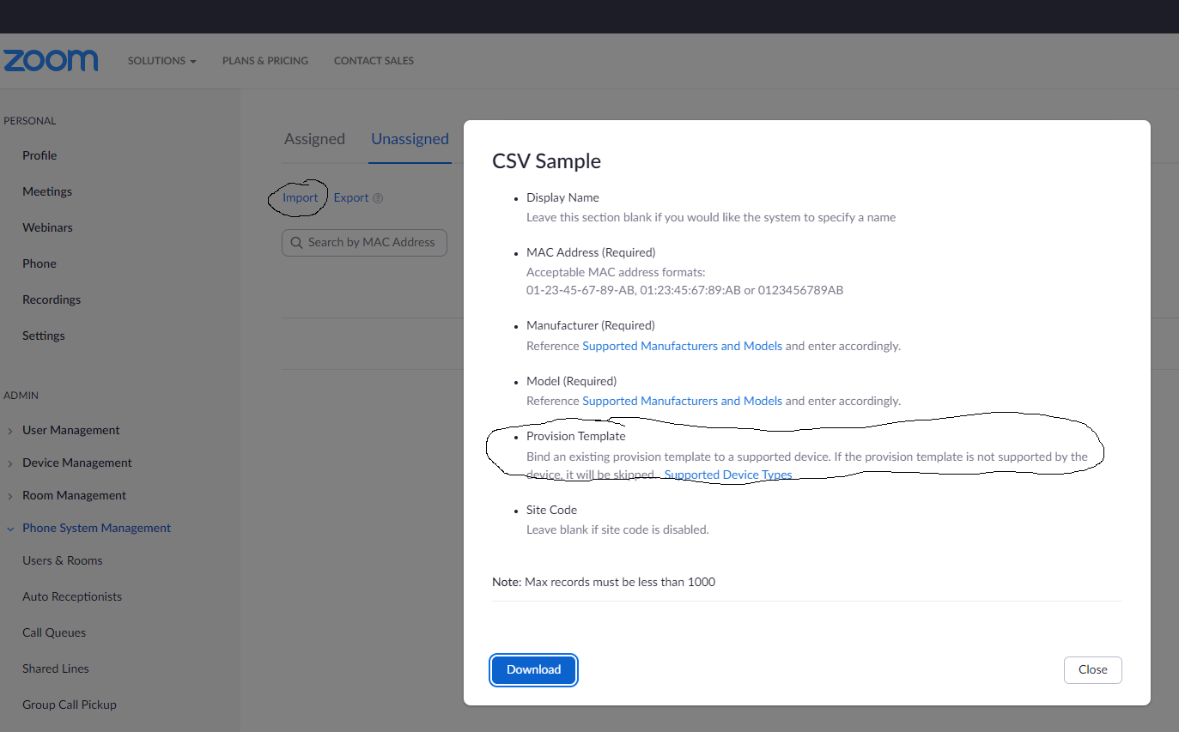Image resolution: width=1179 pixels, height=732 pixels.
Task: Click the Export link
Action: (351, 197)
